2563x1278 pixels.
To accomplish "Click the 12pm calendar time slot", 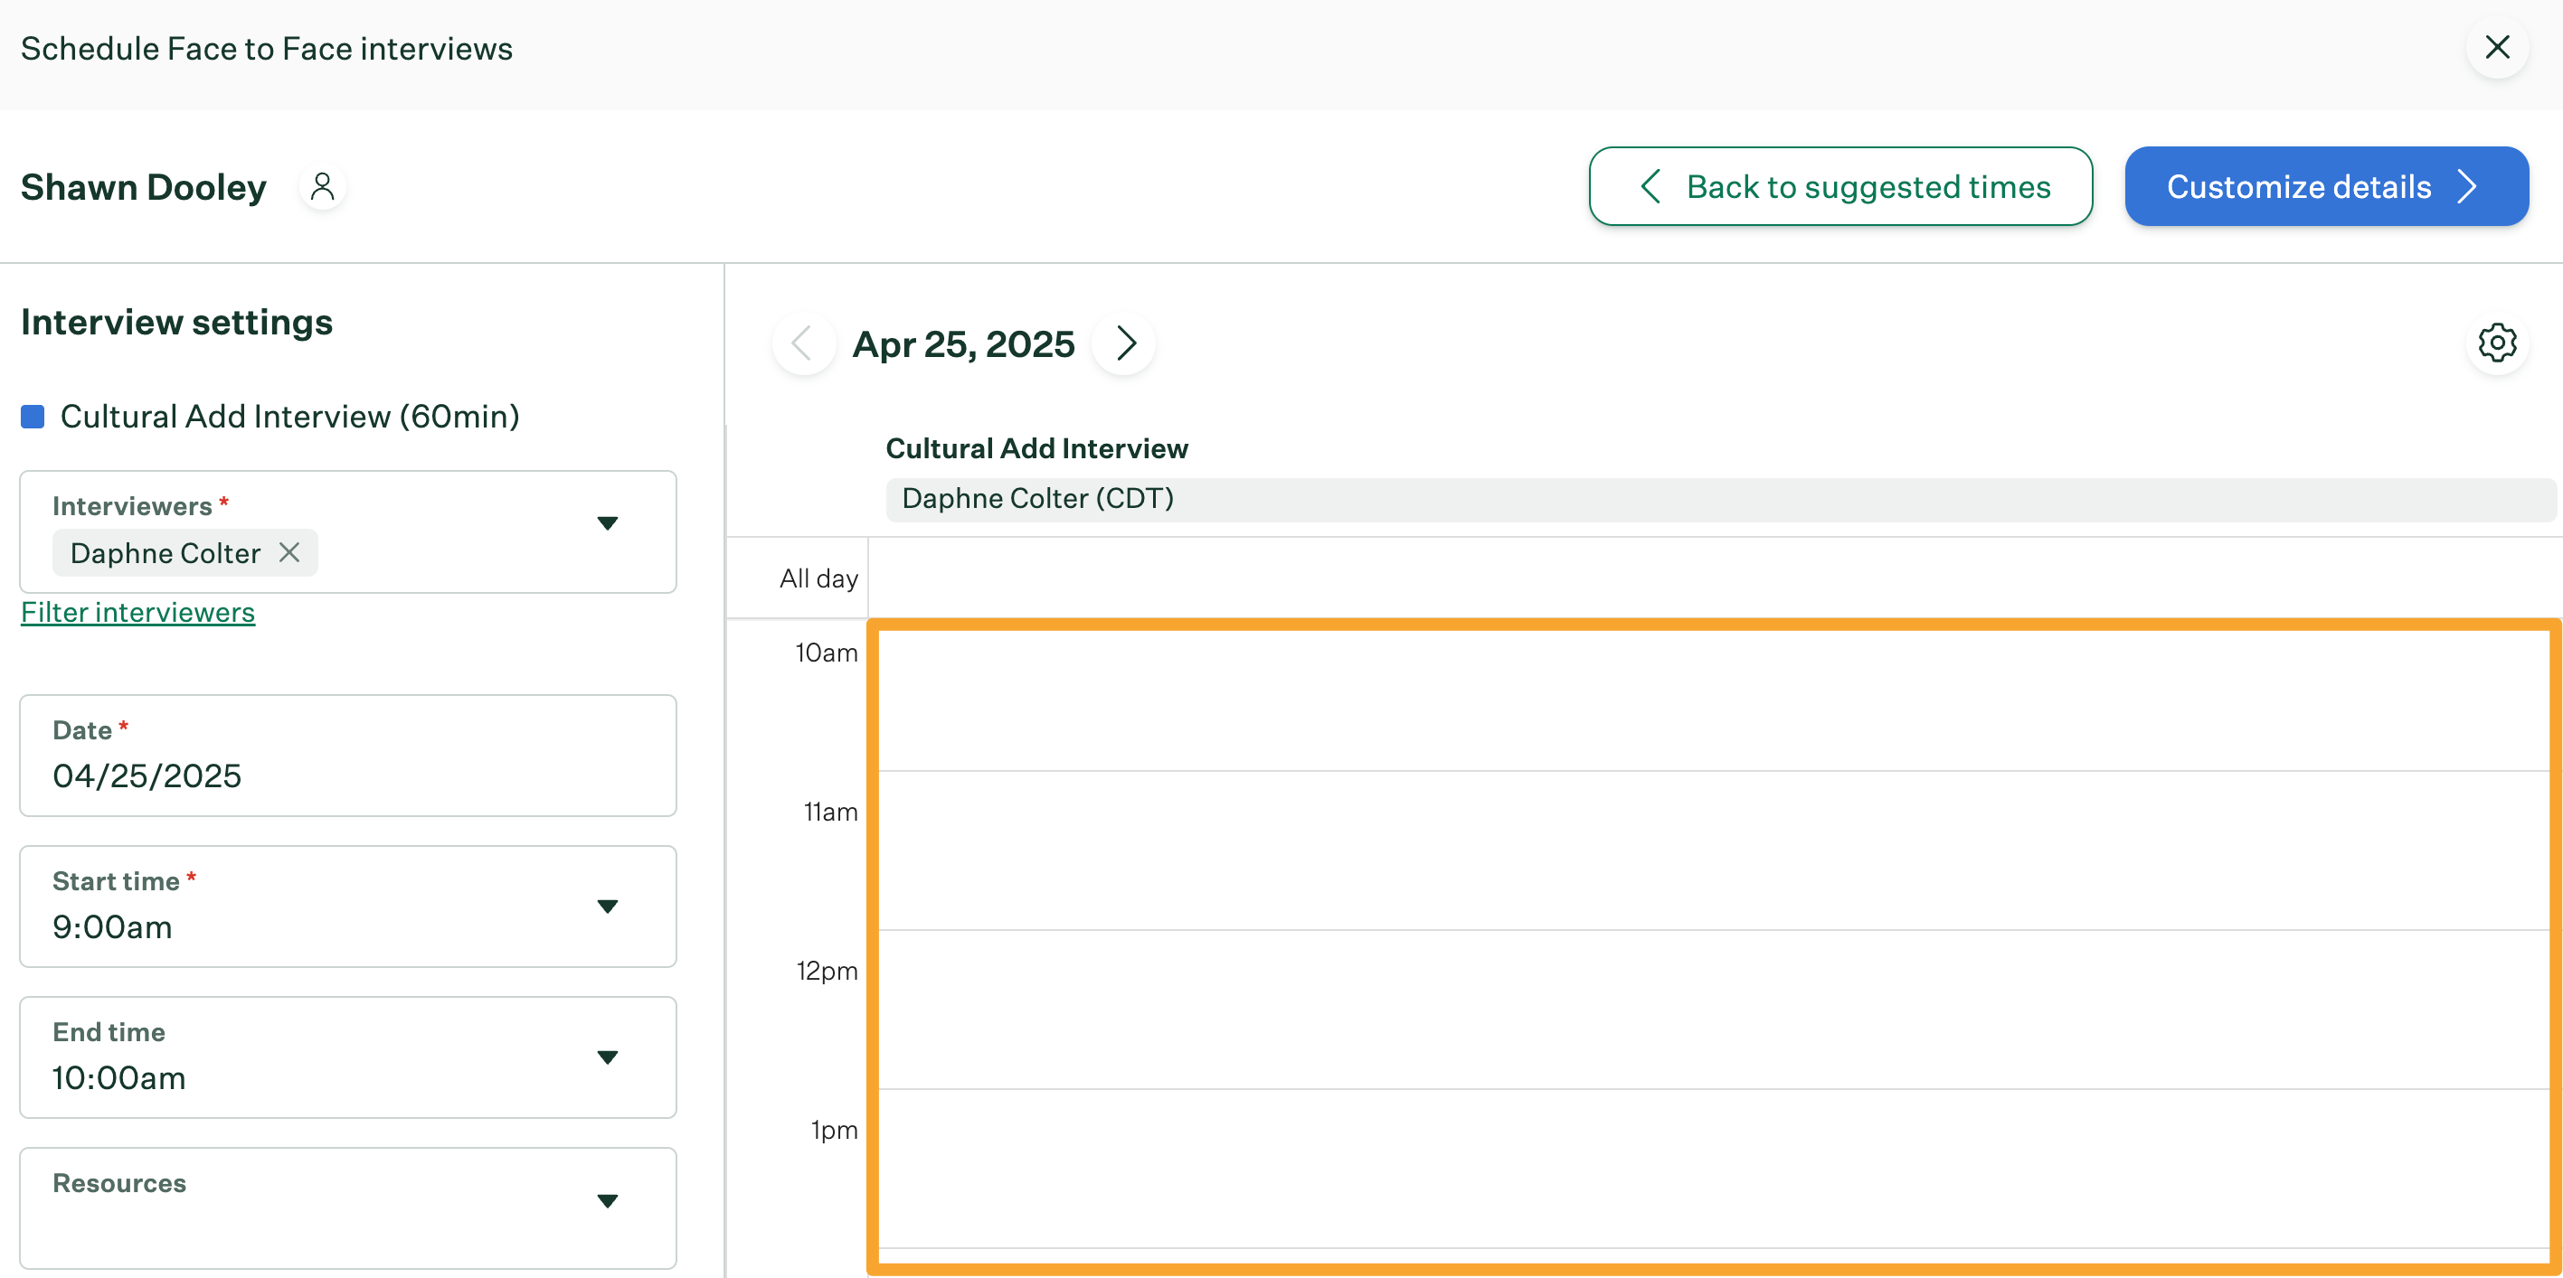I will [1713, 1010].
